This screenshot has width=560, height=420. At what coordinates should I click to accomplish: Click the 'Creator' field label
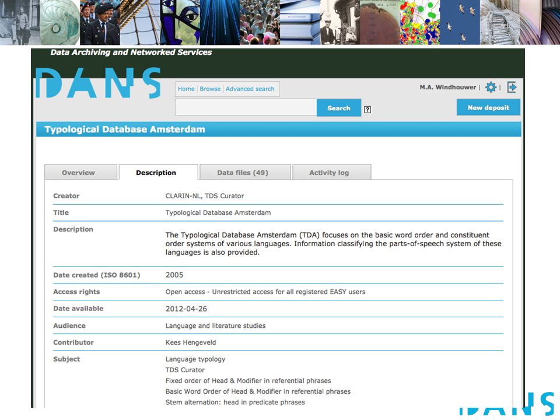[x=66, y=196]
